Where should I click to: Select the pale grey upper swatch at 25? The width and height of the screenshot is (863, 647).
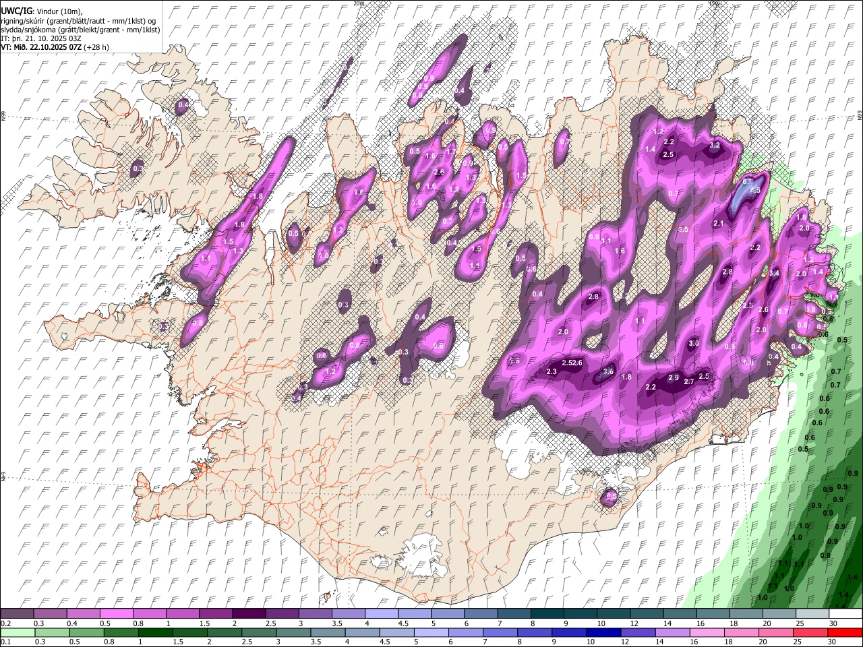812,614
